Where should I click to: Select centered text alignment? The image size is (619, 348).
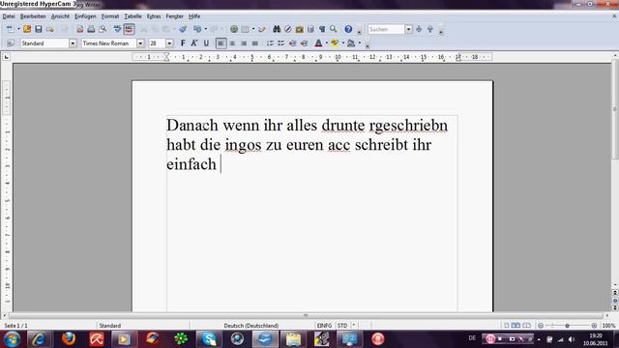click(232, 43)
